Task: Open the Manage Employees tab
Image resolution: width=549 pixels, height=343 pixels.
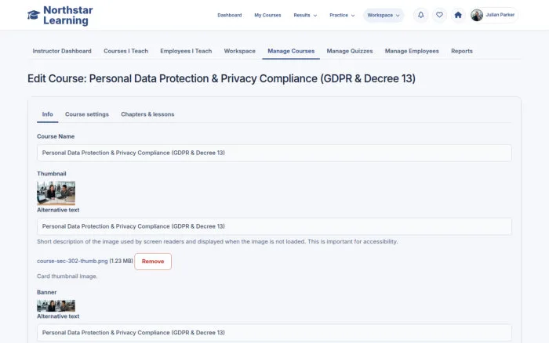Action: click(412, 51)
